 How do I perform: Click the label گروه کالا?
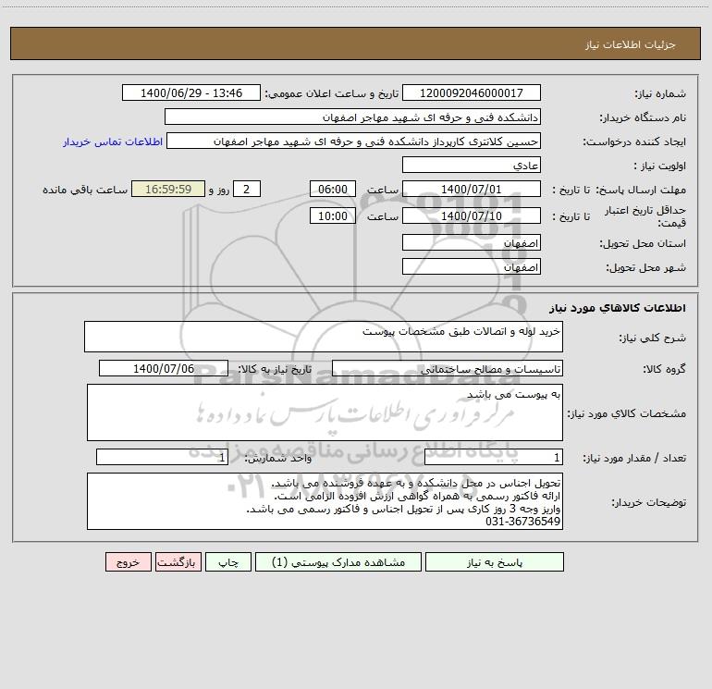coord(664,369)
